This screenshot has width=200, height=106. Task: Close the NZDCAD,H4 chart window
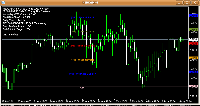[x=194, y=3]
